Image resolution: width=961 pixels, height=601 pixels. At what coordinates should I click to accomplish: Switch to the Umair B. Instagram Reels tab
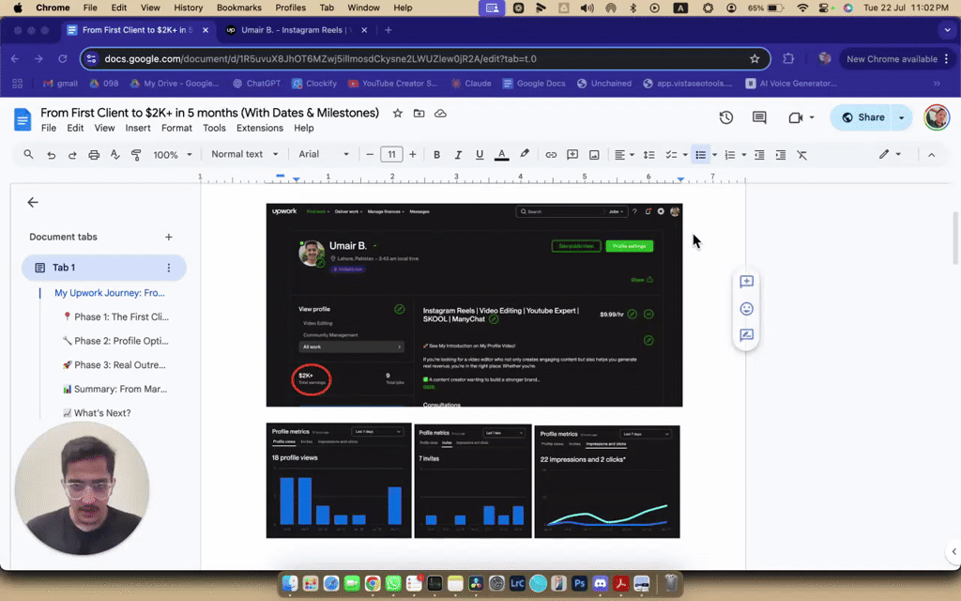296,30
